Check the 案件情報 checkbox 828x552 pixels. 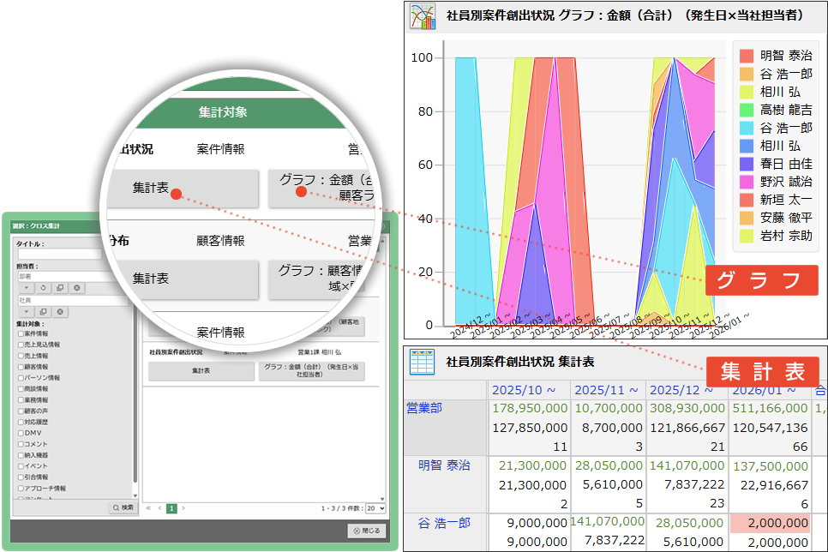(21, 333)
